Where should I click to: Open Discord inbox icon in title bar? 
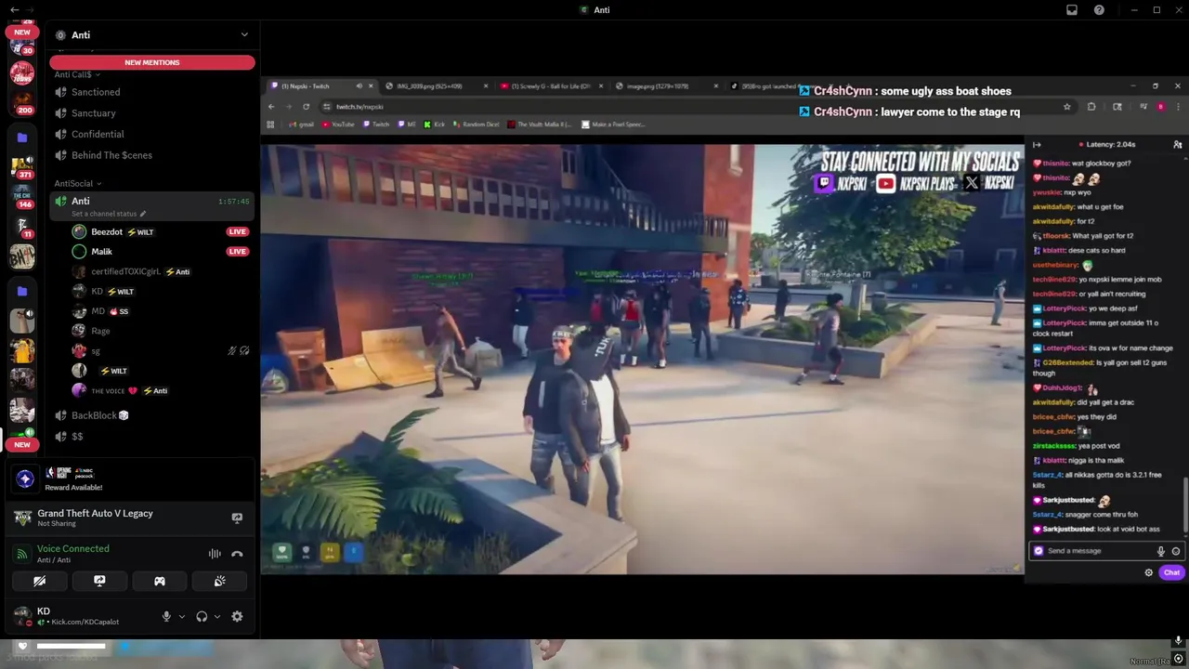pos(1072,9)
